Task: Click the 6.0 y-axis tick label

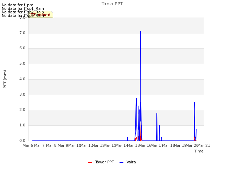Action: pos(22,48)
